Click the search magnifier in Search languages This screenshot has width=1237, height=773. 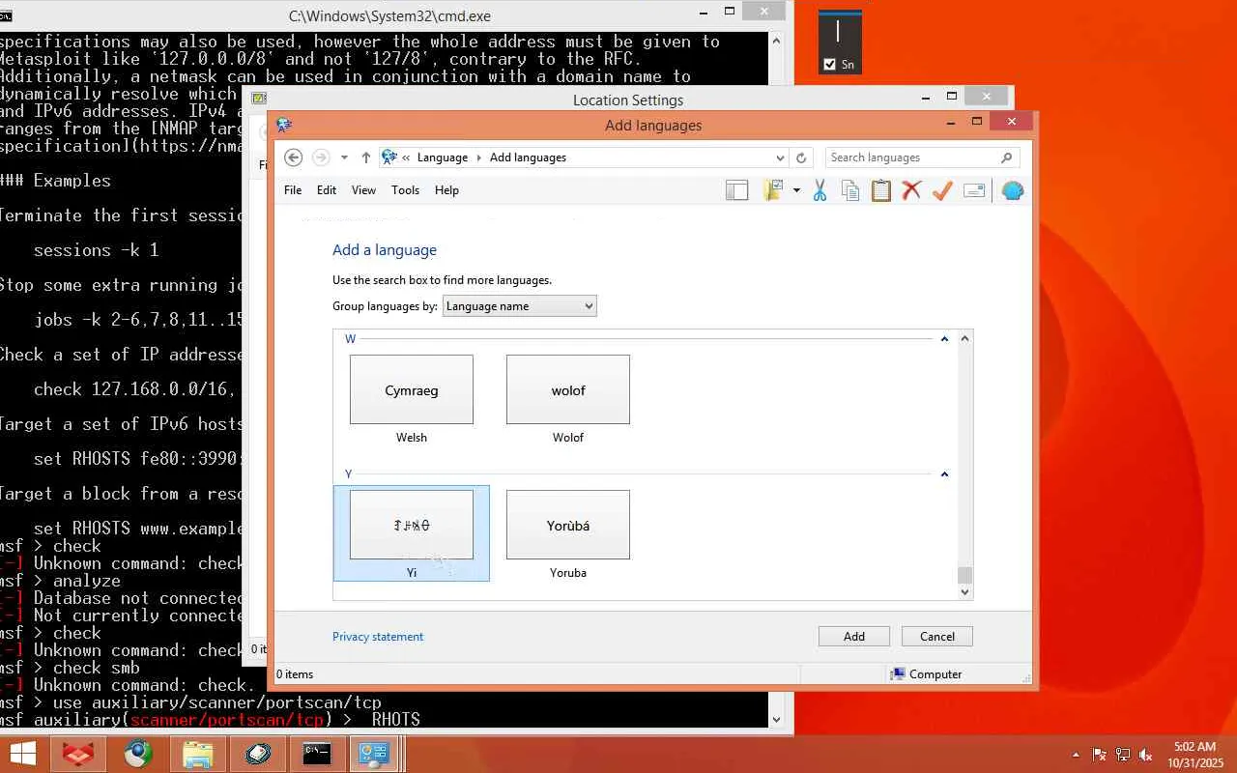click(x=1006, y=157)
